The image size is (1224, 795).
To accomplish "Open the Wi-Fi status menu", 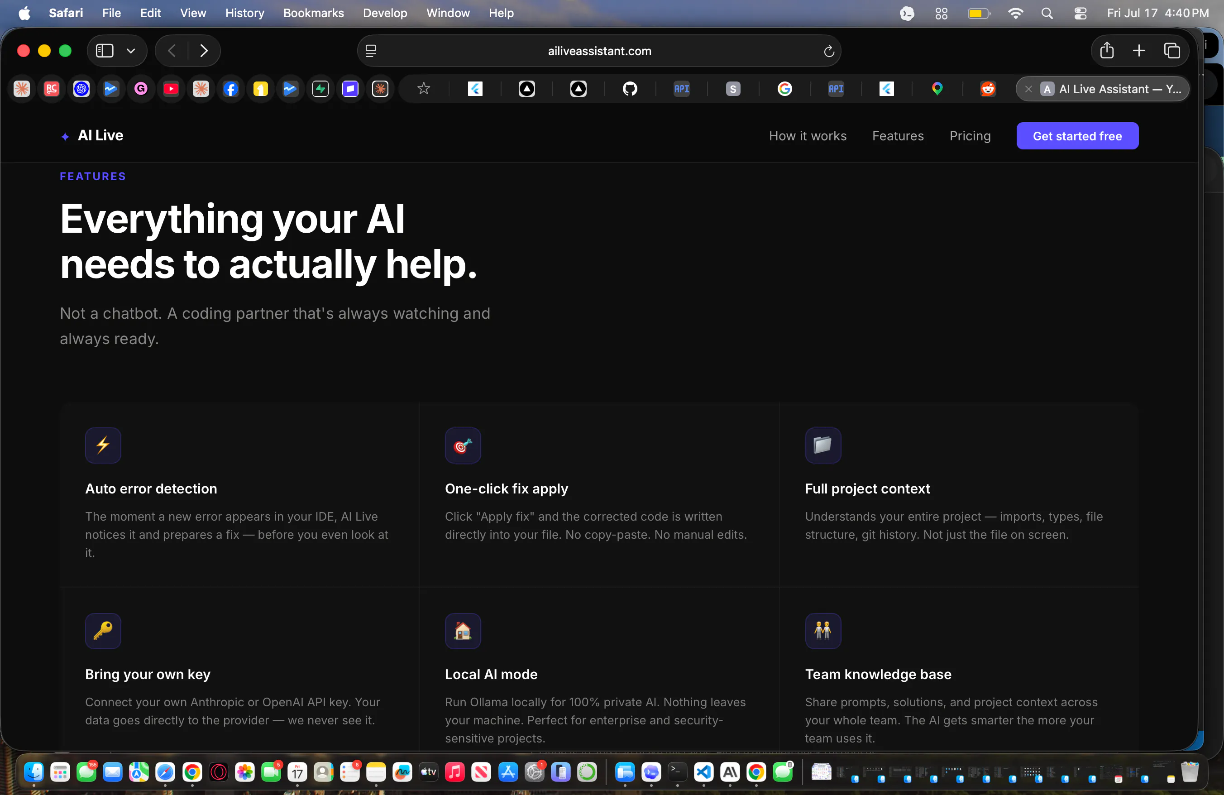I will tap(1015, 14).
